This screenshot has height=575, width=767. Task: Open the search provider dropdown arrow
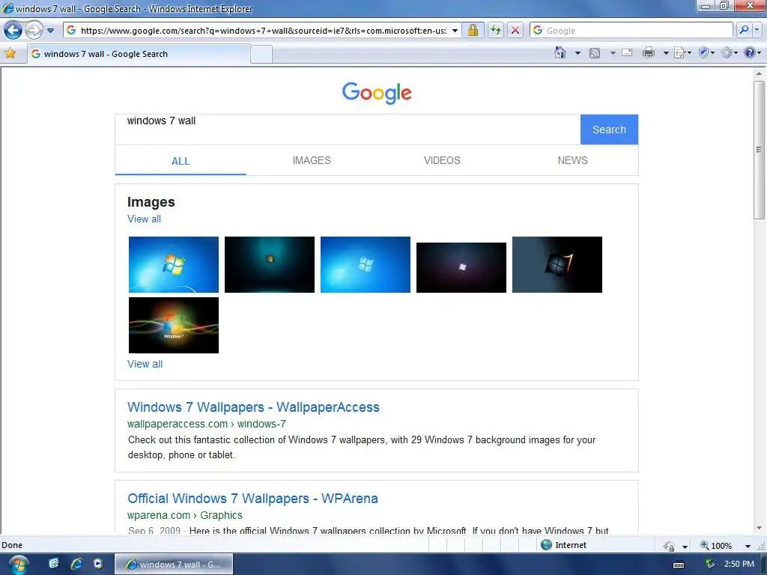[x=757, y=30]
